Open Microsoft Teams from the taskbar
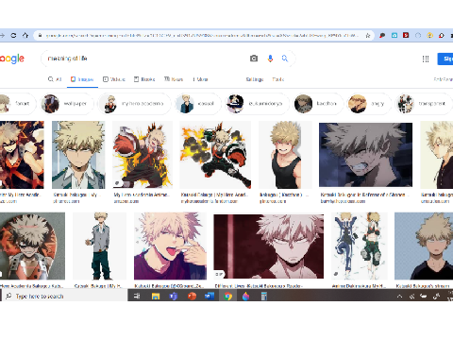The width and height of the screenshot is (453, 340). (x=174, y=296)
